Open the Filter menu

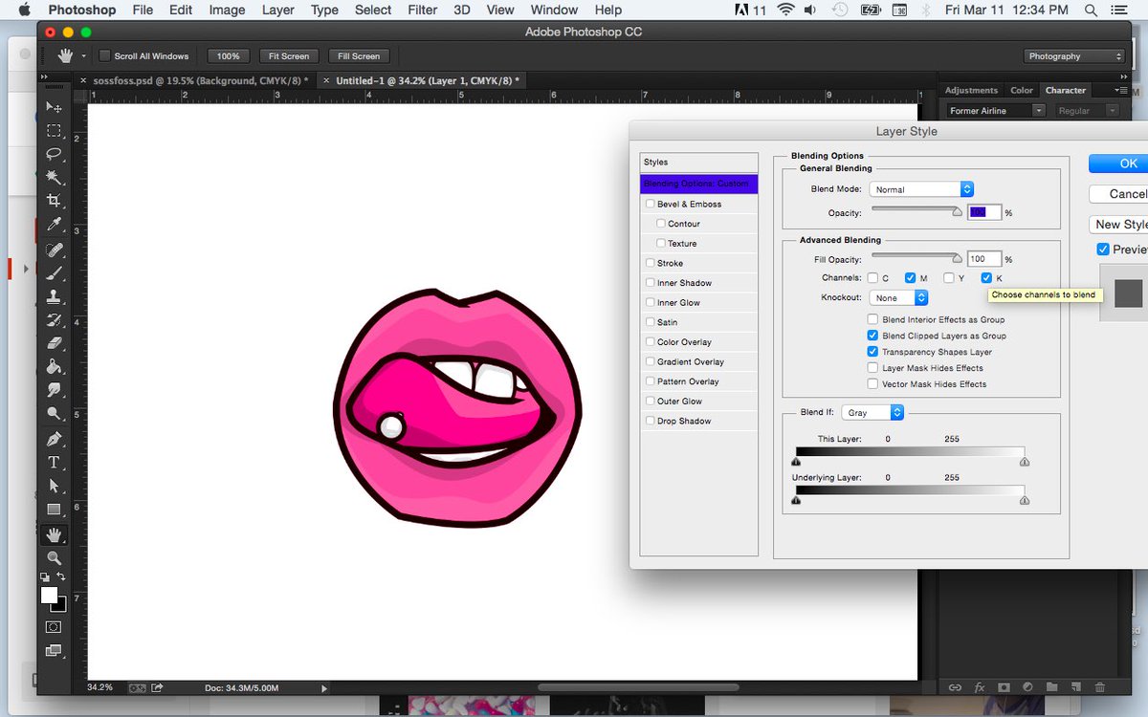click(422, 10)
